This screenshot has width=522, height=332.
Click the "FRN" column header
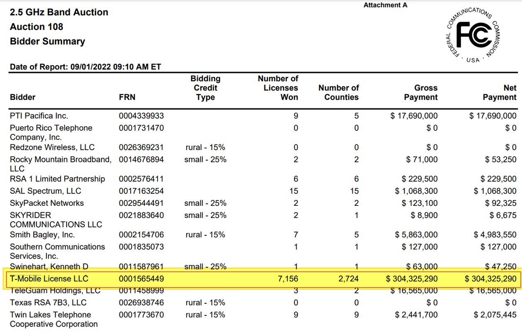[x=127, y=97]
